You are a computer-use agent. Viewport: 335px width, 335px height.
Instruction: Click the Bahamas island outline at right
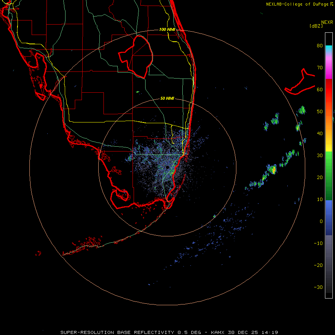tap(300, 82)
